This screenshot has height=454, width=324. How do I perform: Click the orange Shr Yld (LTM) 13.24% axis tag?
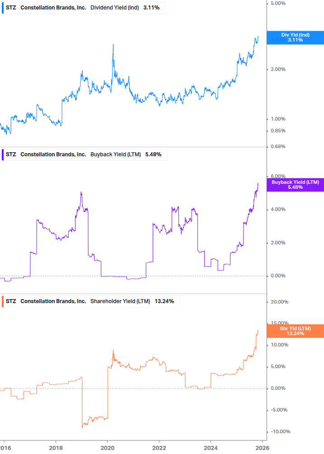coord(296,331)
